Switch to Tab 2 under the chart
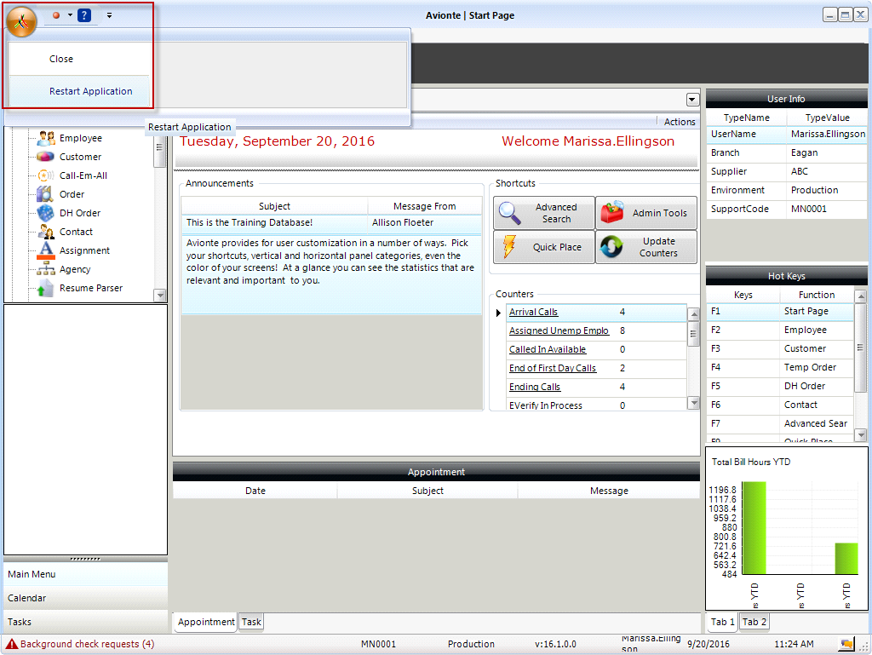This screenshot has width=872, height=655. click(754, 622)
